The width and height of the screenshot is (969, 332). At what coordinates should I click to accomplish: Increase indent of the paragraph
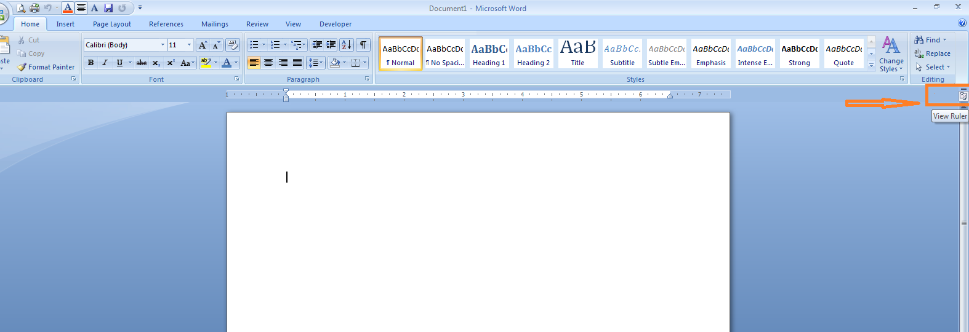coord(331,45)
